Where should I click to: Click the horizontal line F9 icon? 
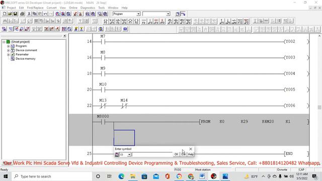pyautogui.click(x=144, y=21)
